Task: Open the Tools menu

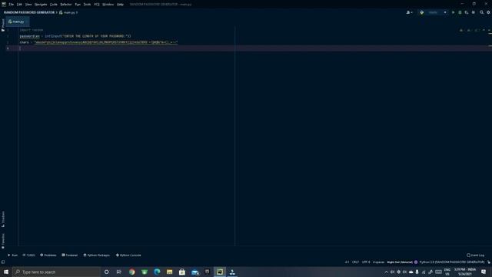Action: (87, 5)
